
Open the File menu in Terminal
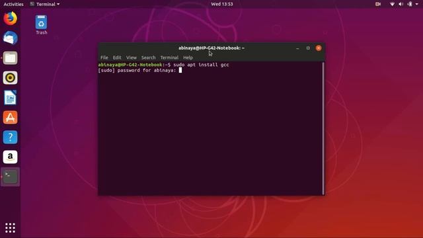(104, 58)
